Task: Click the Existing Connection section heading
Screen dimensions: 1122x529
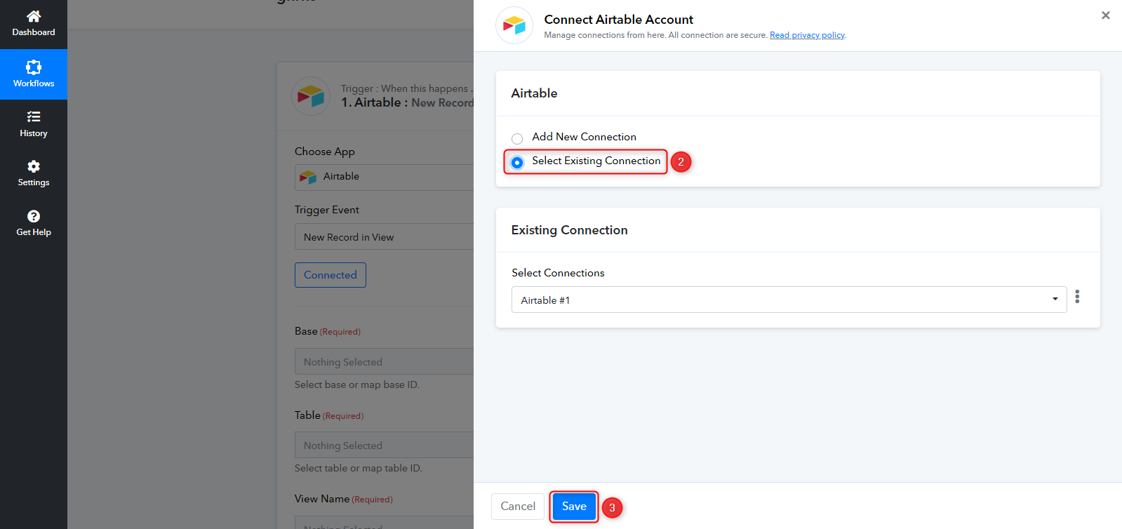Action: (x=569, y=230)
